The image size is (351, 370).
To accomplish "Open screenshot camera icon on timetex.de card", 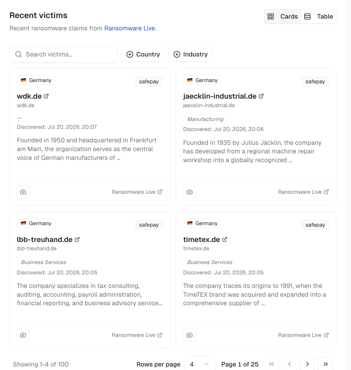I will [190, 335].
